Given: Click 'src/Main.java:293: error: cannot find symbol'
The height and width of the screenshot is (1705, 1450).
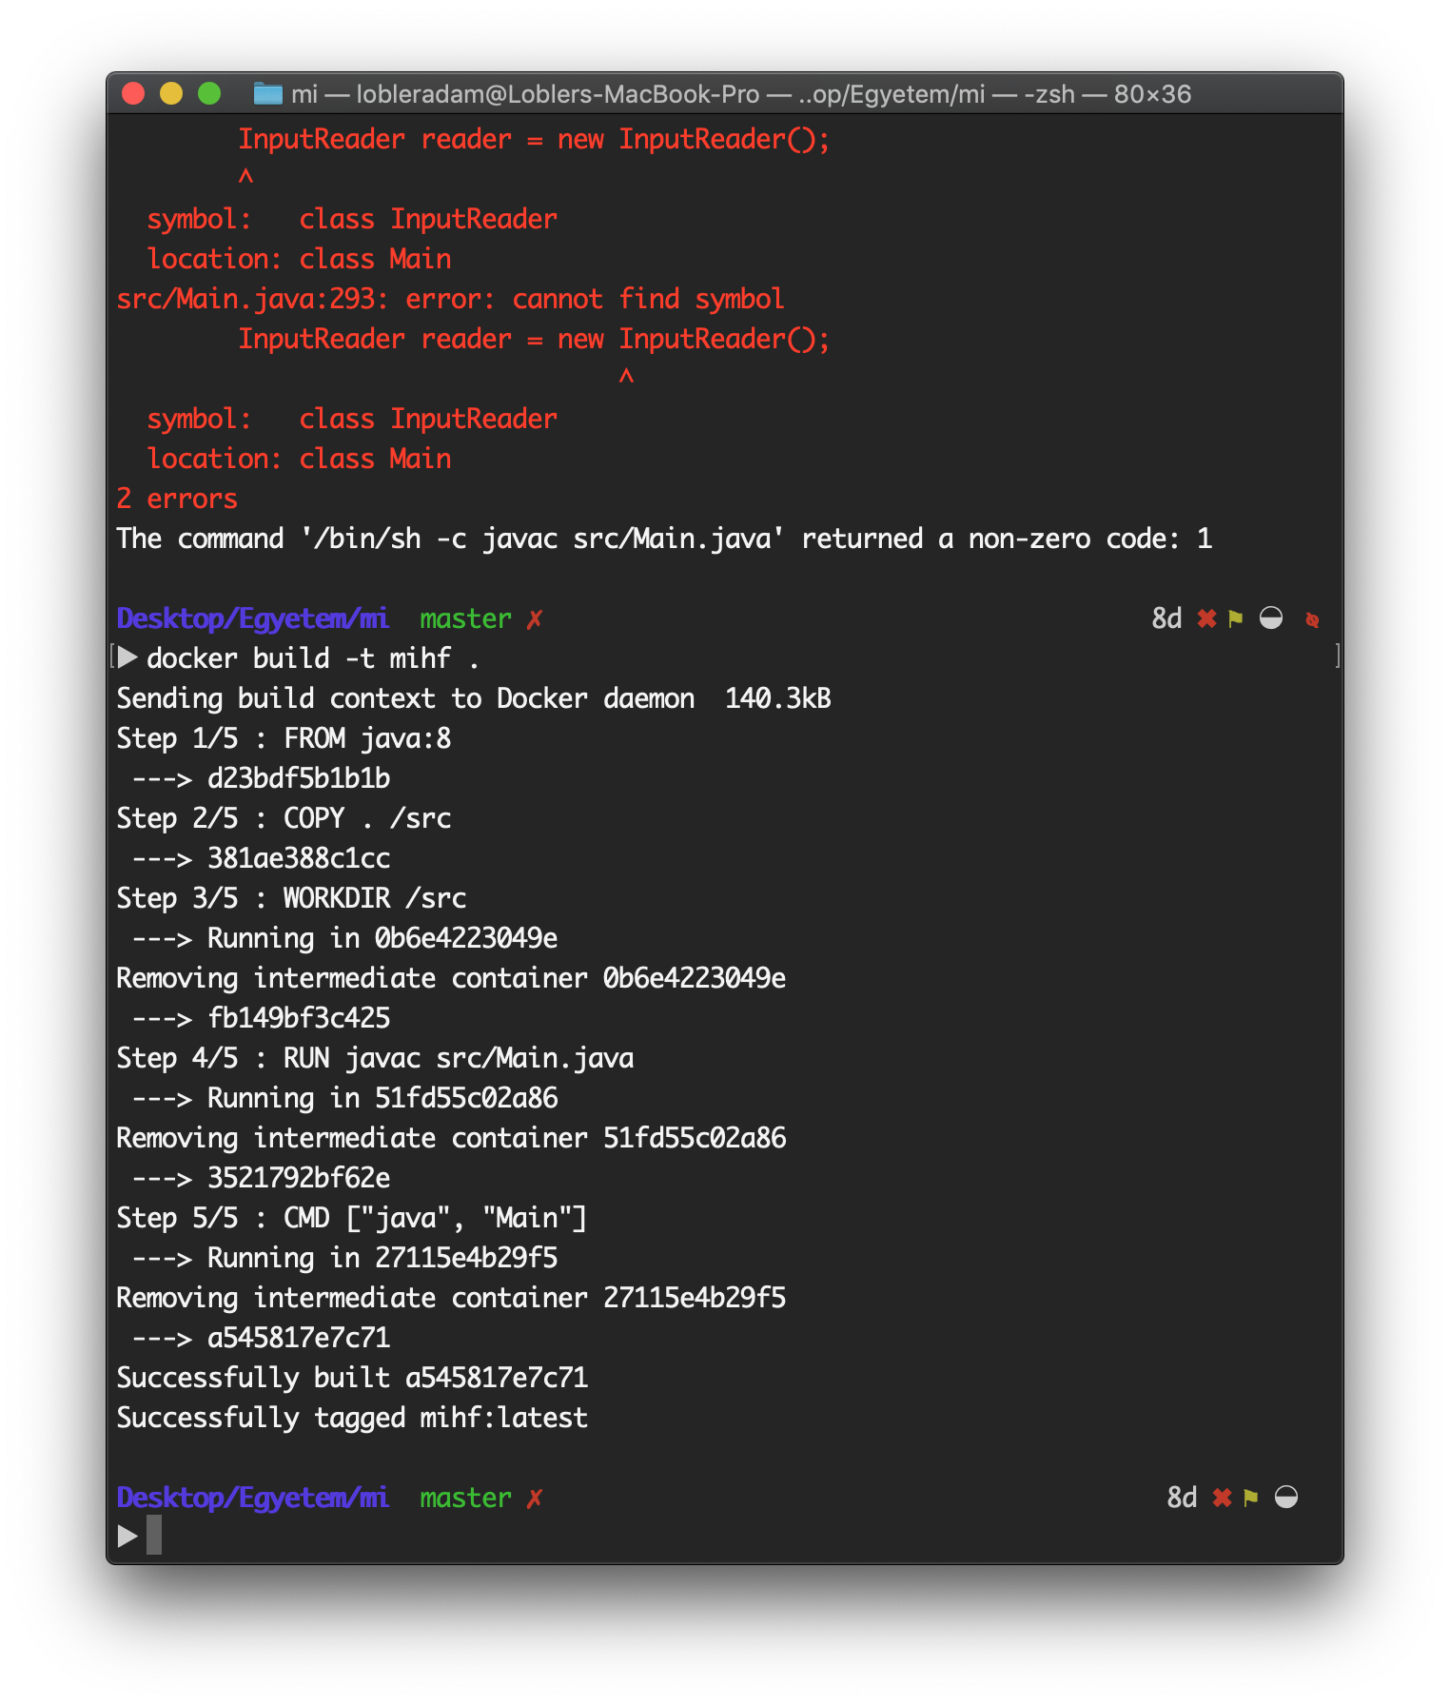Looking at the screenshot, I should click(x=450, y=299).
